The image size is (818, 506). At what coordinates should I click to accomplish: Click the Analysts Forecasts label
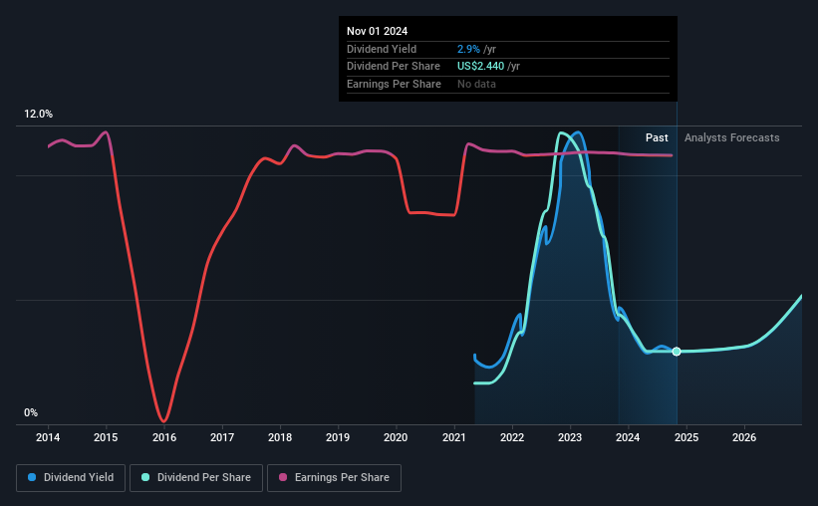coord(732,137)
